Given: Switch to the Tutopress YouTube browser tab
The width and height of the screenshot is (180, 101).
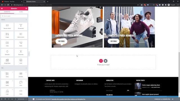Looking at the screenshot, I should [x=12, y=2].
